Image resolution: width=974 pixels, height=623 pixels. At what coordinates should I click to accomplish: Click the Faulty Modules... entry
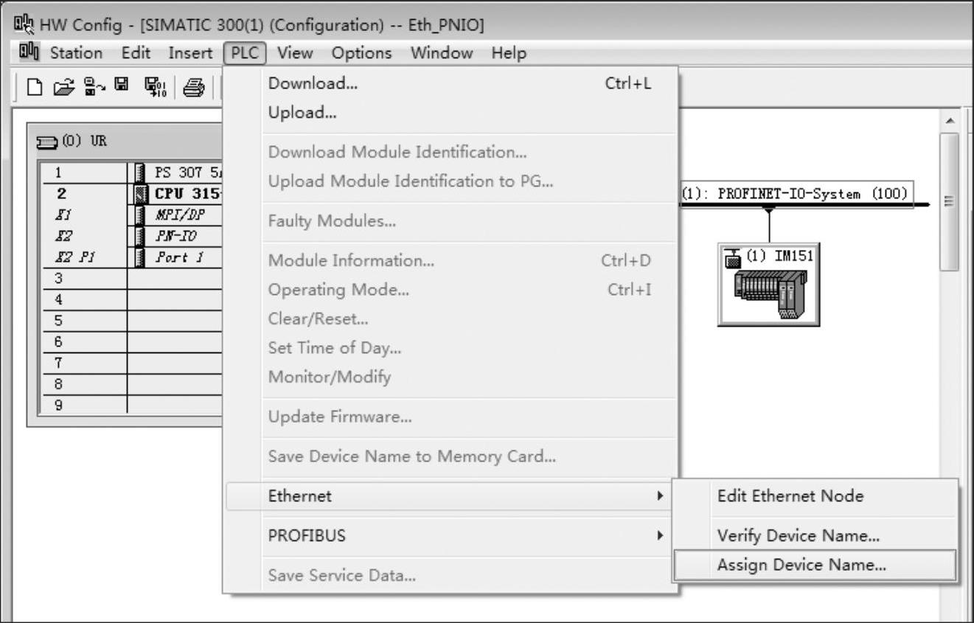click(x=451, y=220)
